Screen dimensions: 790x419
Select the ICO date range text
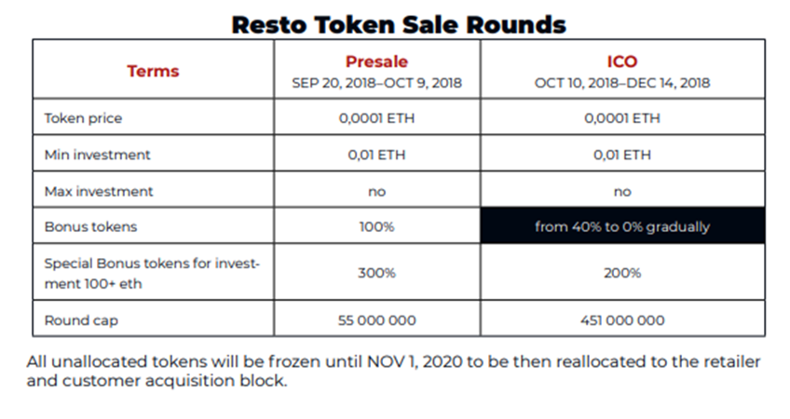coord(622,83)
